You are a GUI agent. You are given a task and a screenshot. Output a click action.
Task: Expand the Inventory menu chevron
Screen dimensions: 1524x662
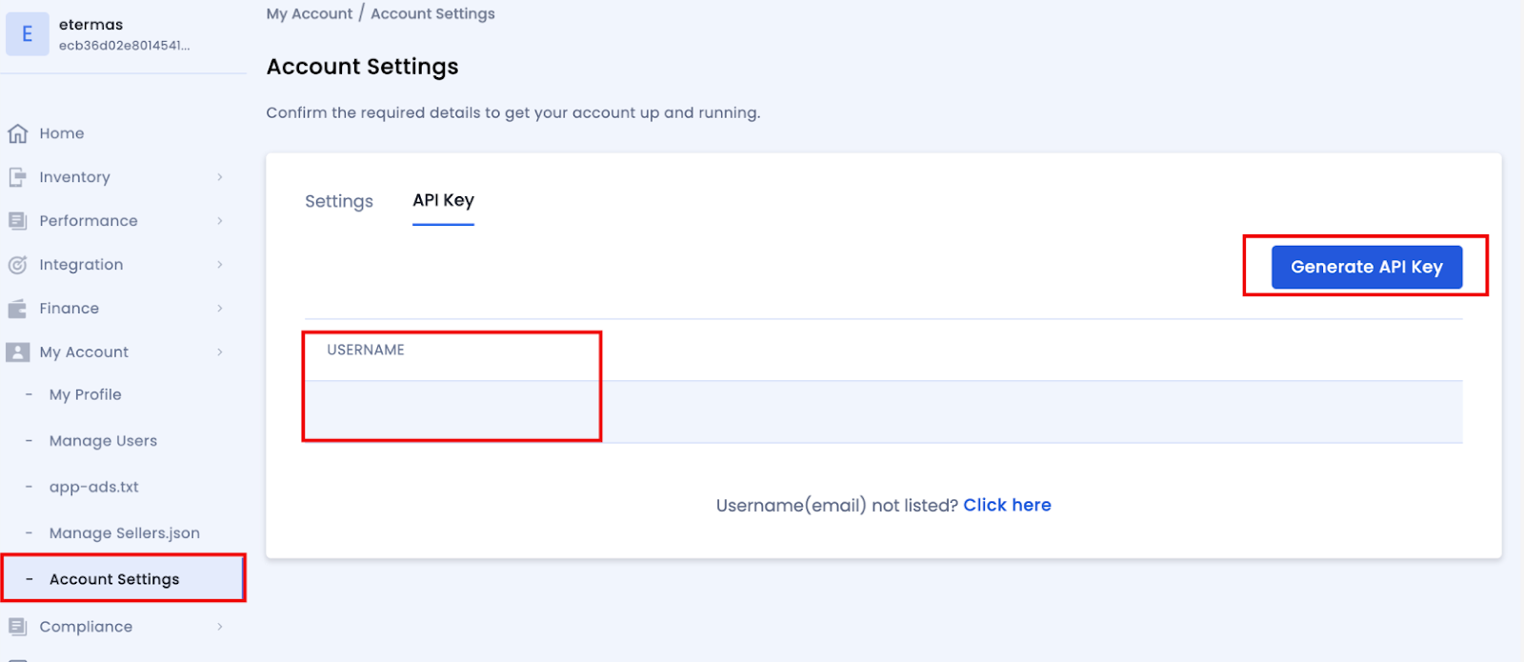click(x=220, y=177)
